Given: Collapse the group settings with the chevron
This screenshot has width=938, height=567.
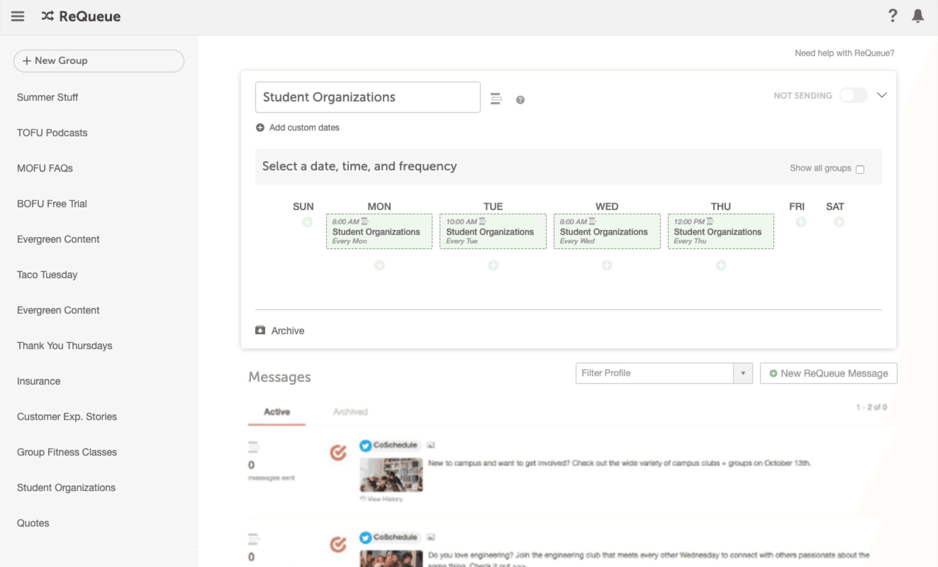Looking at the screenshot, I should pos(882,95).
